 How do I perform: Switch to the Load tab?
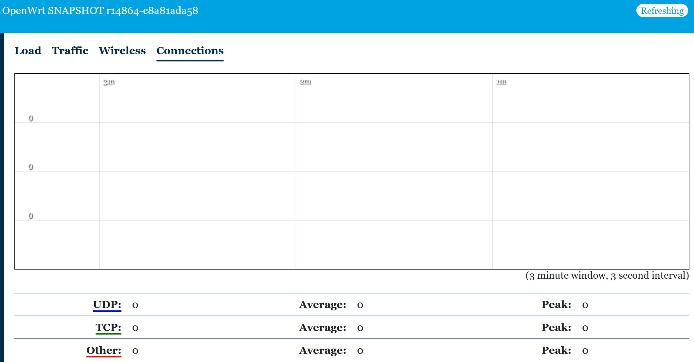pyautogui.click(x=28, y=51)
